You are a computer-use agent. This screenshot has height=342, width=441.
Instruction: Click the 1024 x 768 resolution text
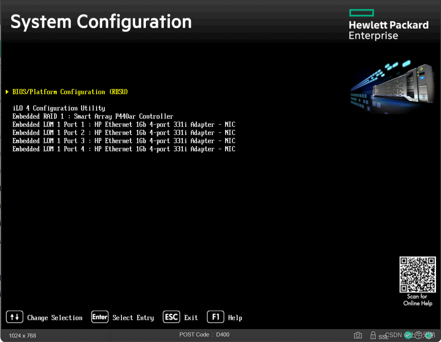[22, 335]
